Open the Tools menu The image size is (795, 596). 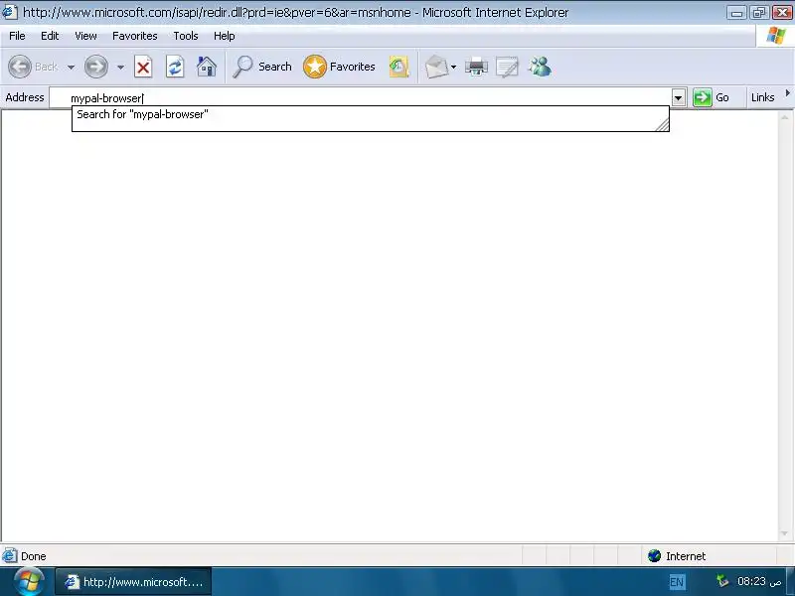click(x=186, y=36)
